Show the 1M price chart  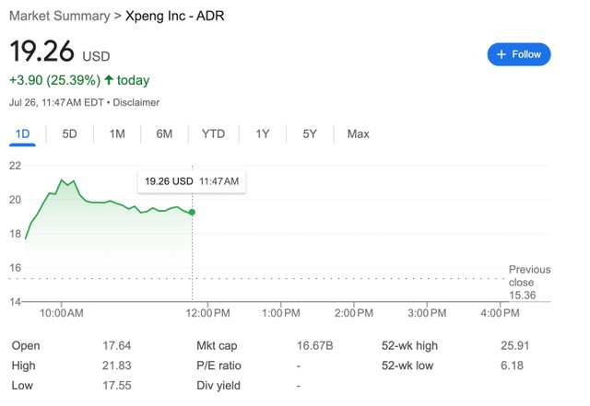click(117, 134)
